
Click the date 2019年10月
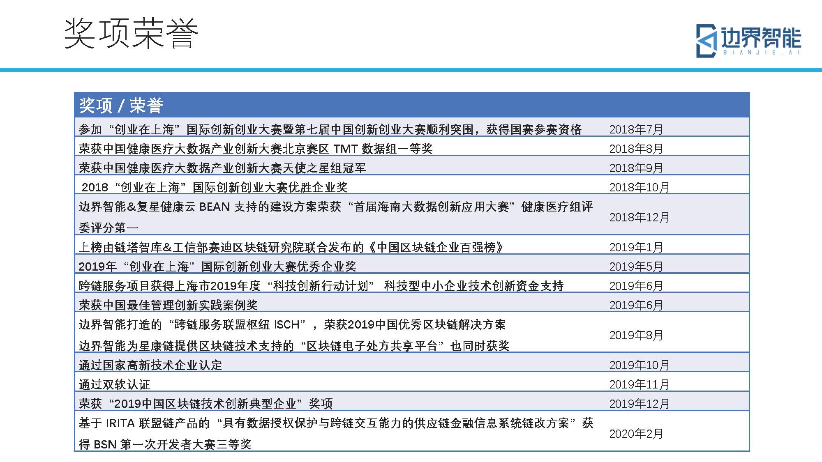pos(640,365)
